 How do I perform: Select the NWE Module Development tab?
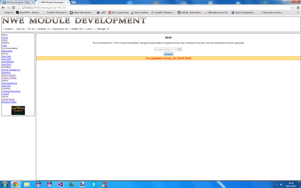[51, 2]
